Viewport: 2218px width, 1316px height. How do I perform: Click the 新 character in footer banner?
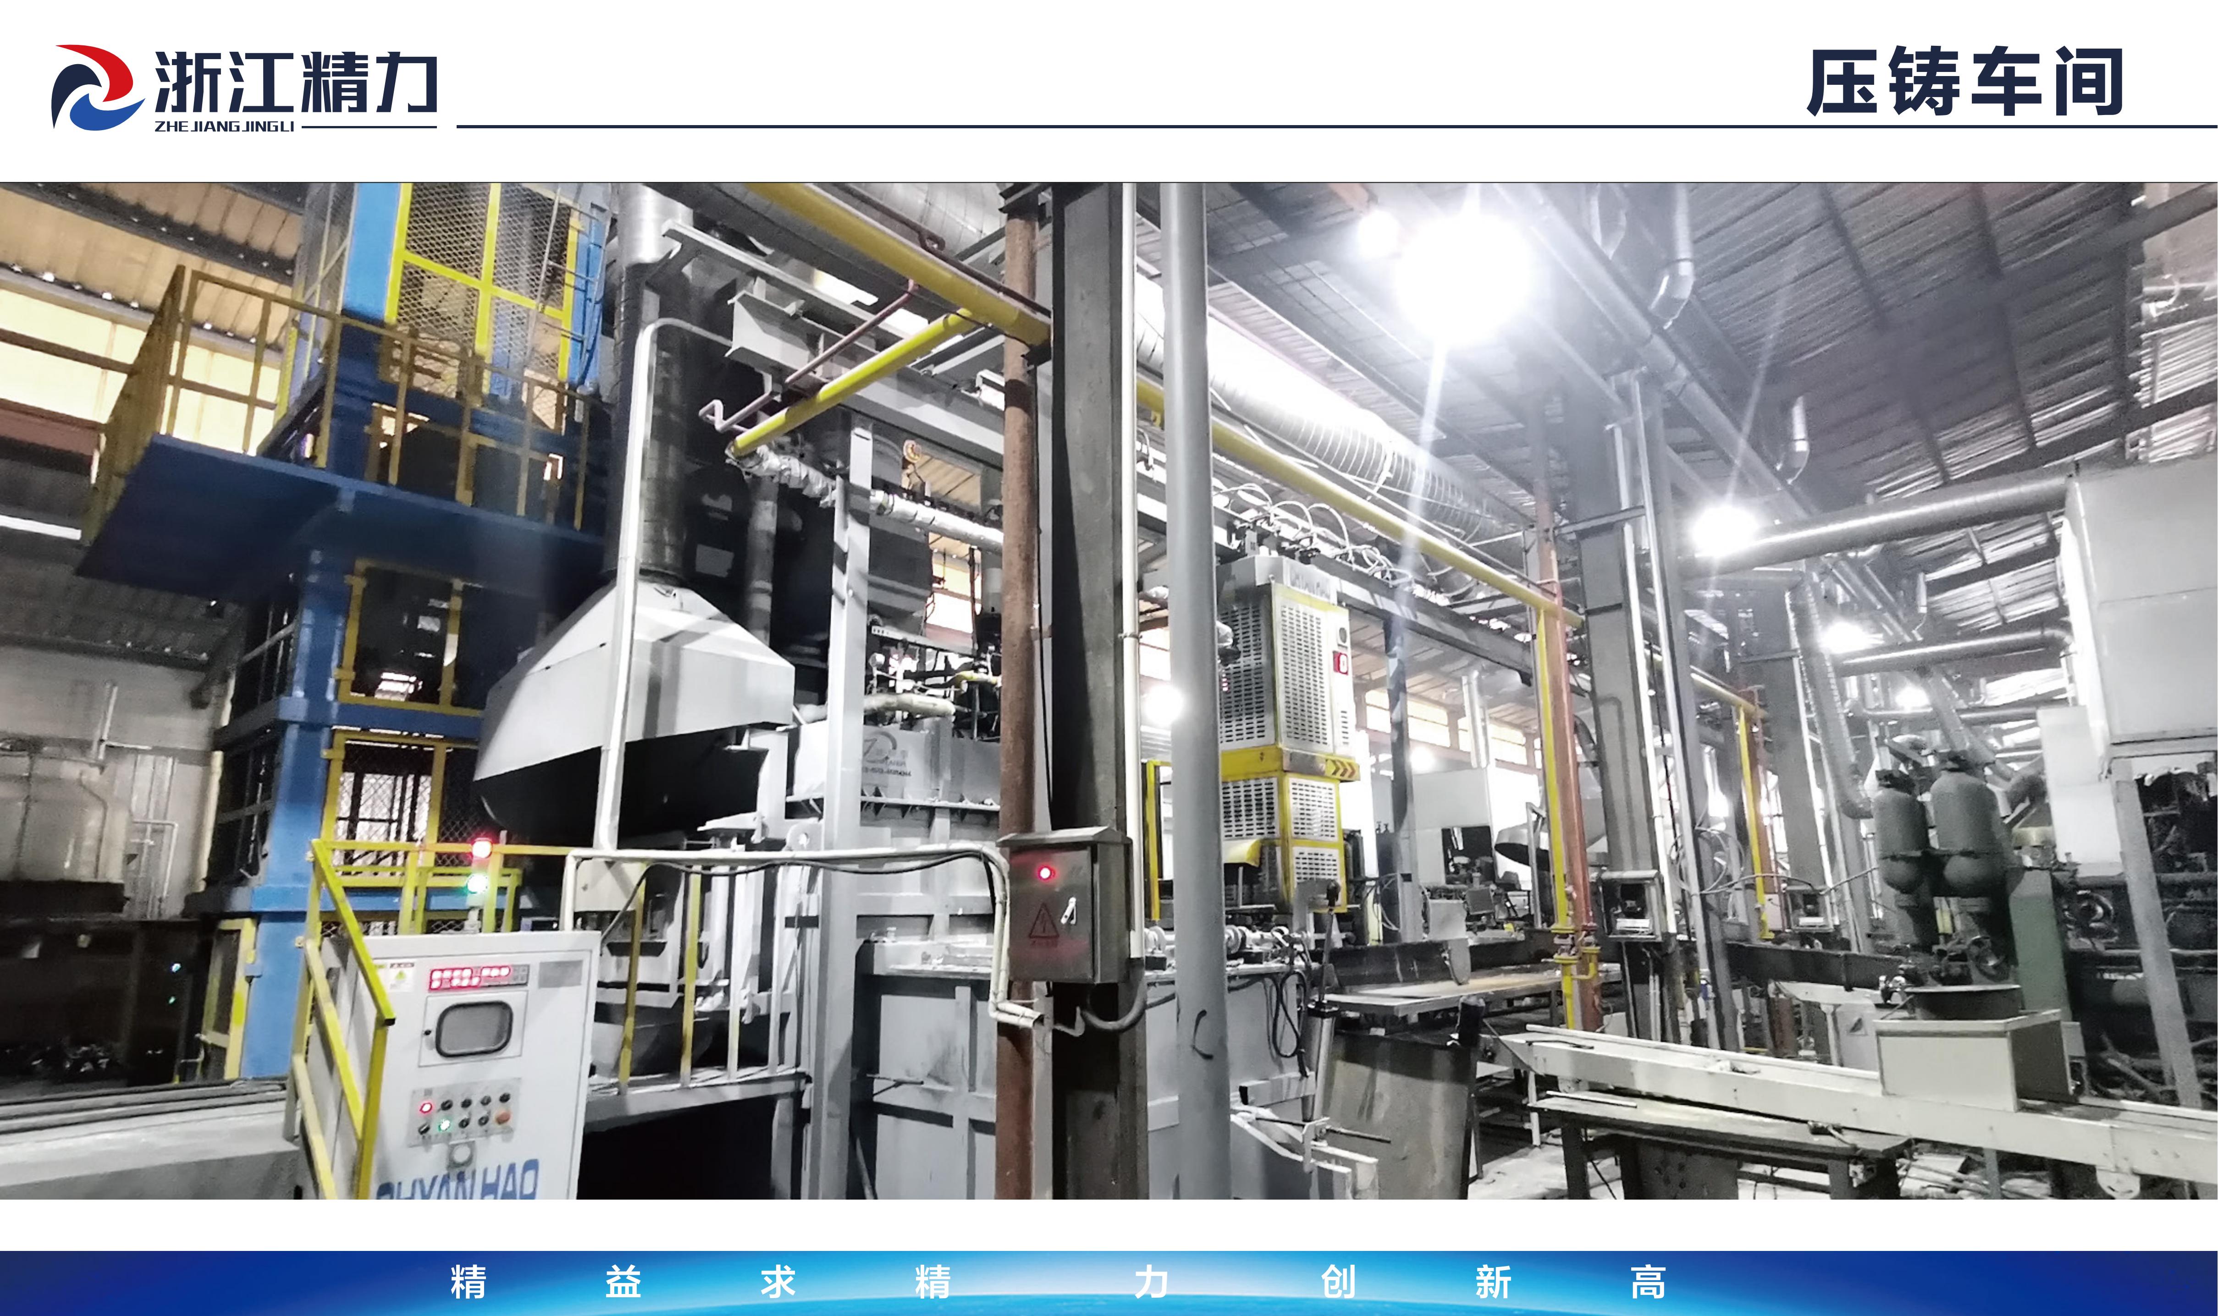click(x=1493, y=1282)
